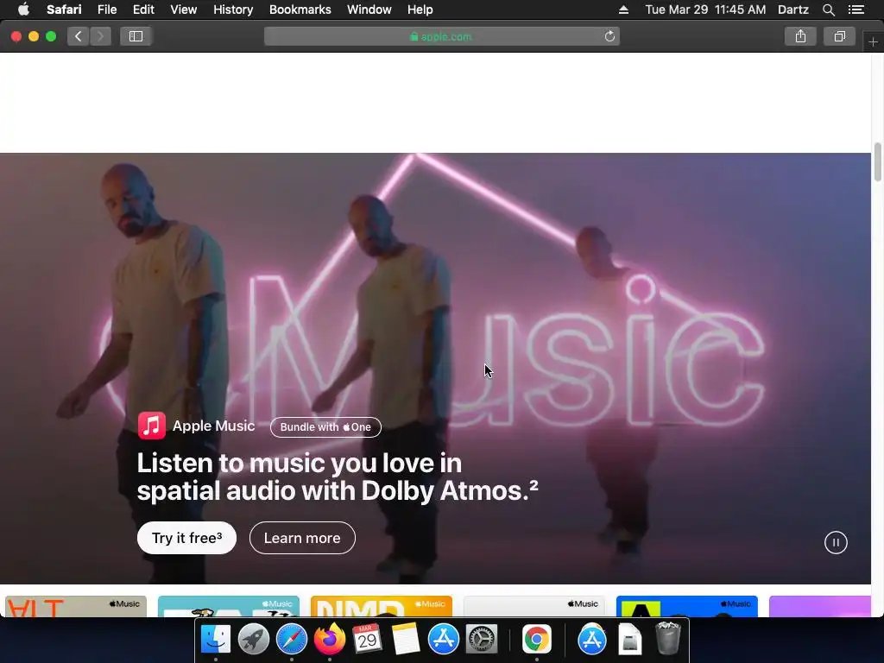Click the blue Apple Music playlist thumbnail
Viewport: 884px width, 663px height.
coord(686,606)
